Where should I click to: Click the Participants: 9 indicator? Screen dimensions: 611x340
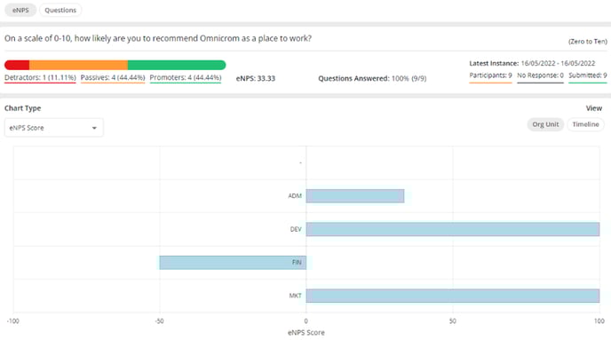click(490, 75)
